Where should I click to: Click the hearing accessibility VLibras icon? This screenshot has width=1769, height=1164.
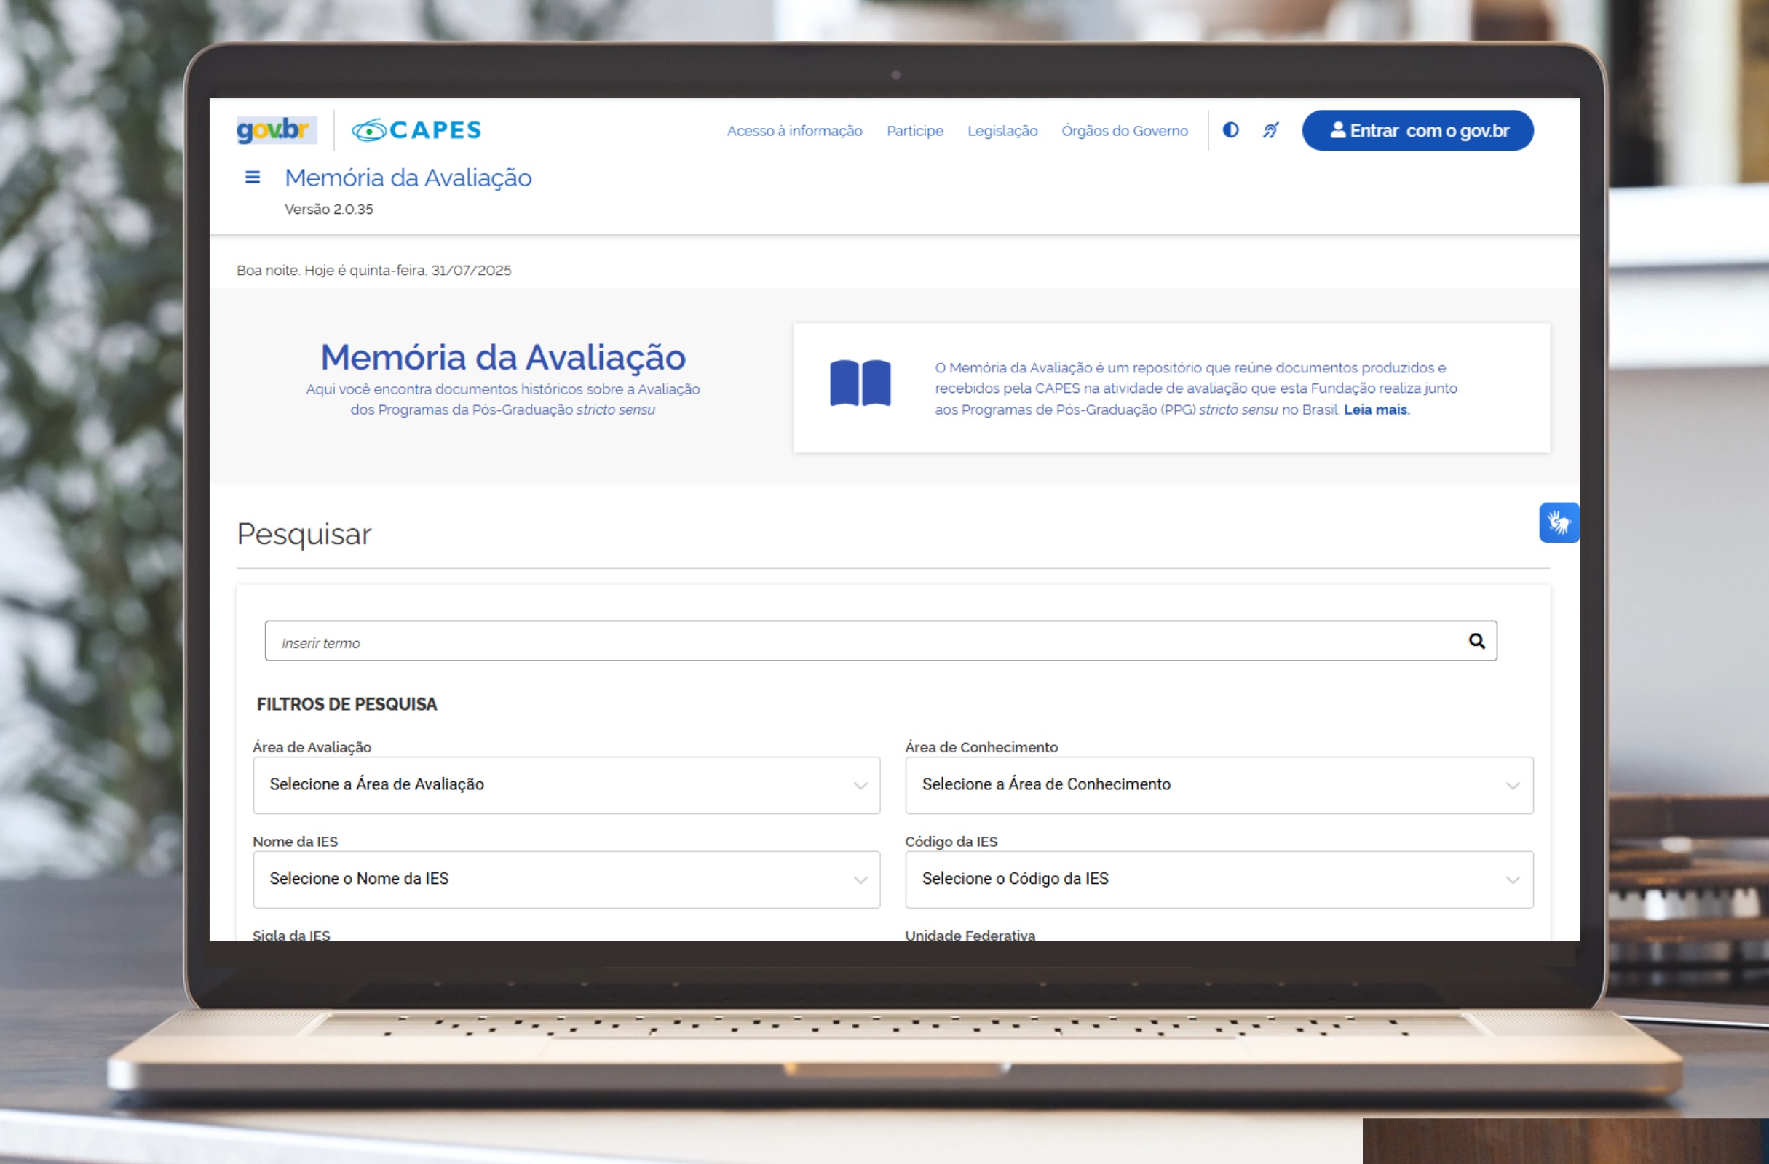(x=1271, y=130)
